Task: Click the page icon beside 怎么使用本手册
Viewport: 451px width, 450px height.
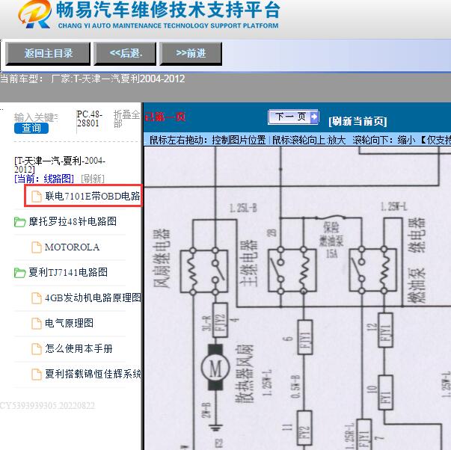Action: tap(37, 348)
